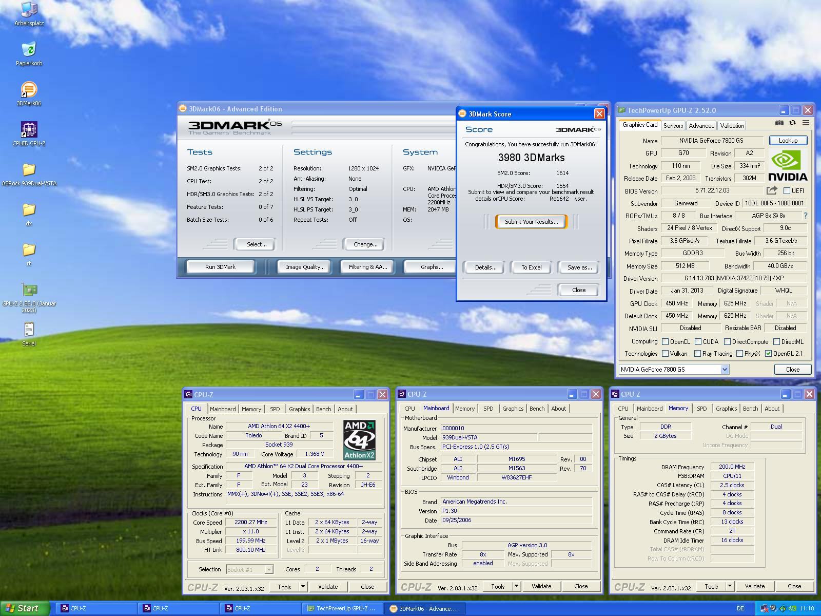Open Graphics tab in CPU-Z Memory window
Viewport: 821px width, 616px height.
click(726, 409)
